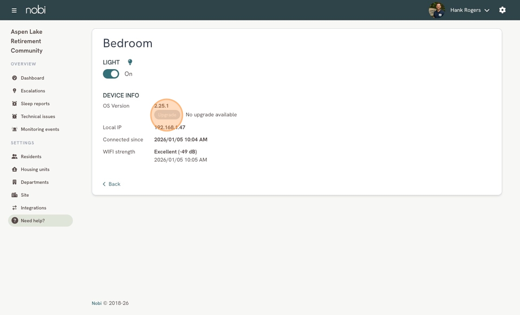Click the Nobi logo
This screenshot has height=315, width=520.
36,10
